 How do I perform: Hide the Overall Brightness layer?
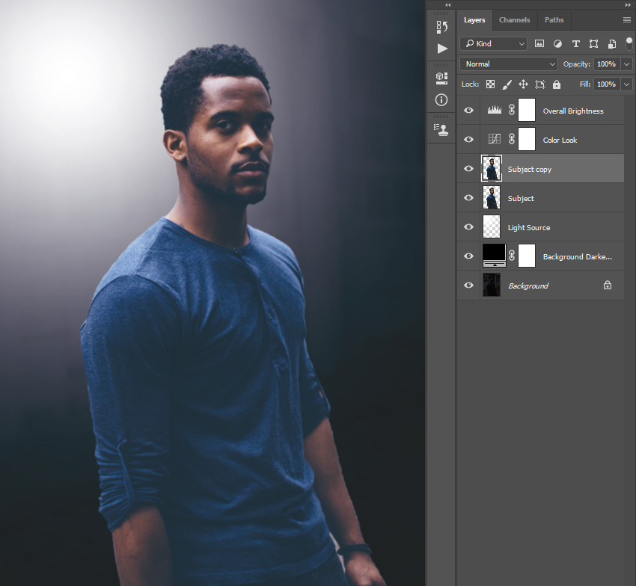(x=469, y=111)
